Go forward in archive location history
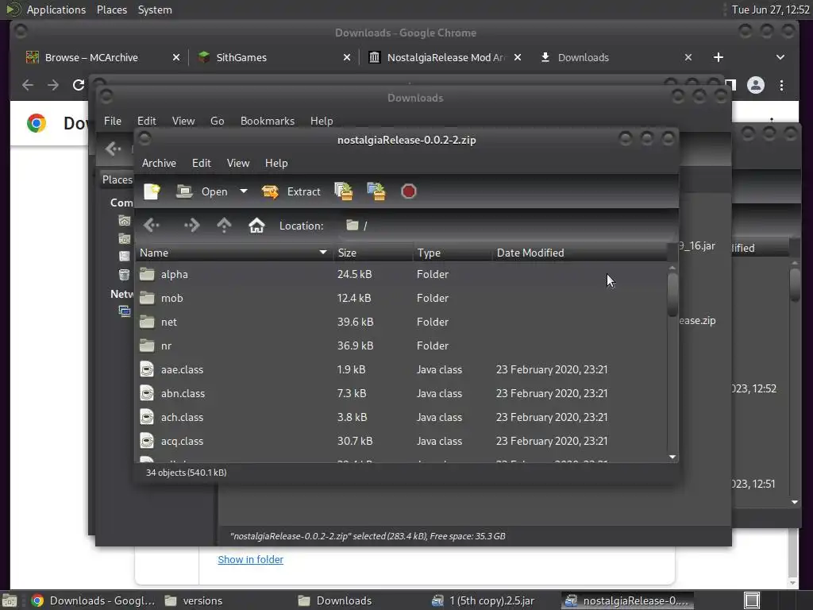 point(192,225)
